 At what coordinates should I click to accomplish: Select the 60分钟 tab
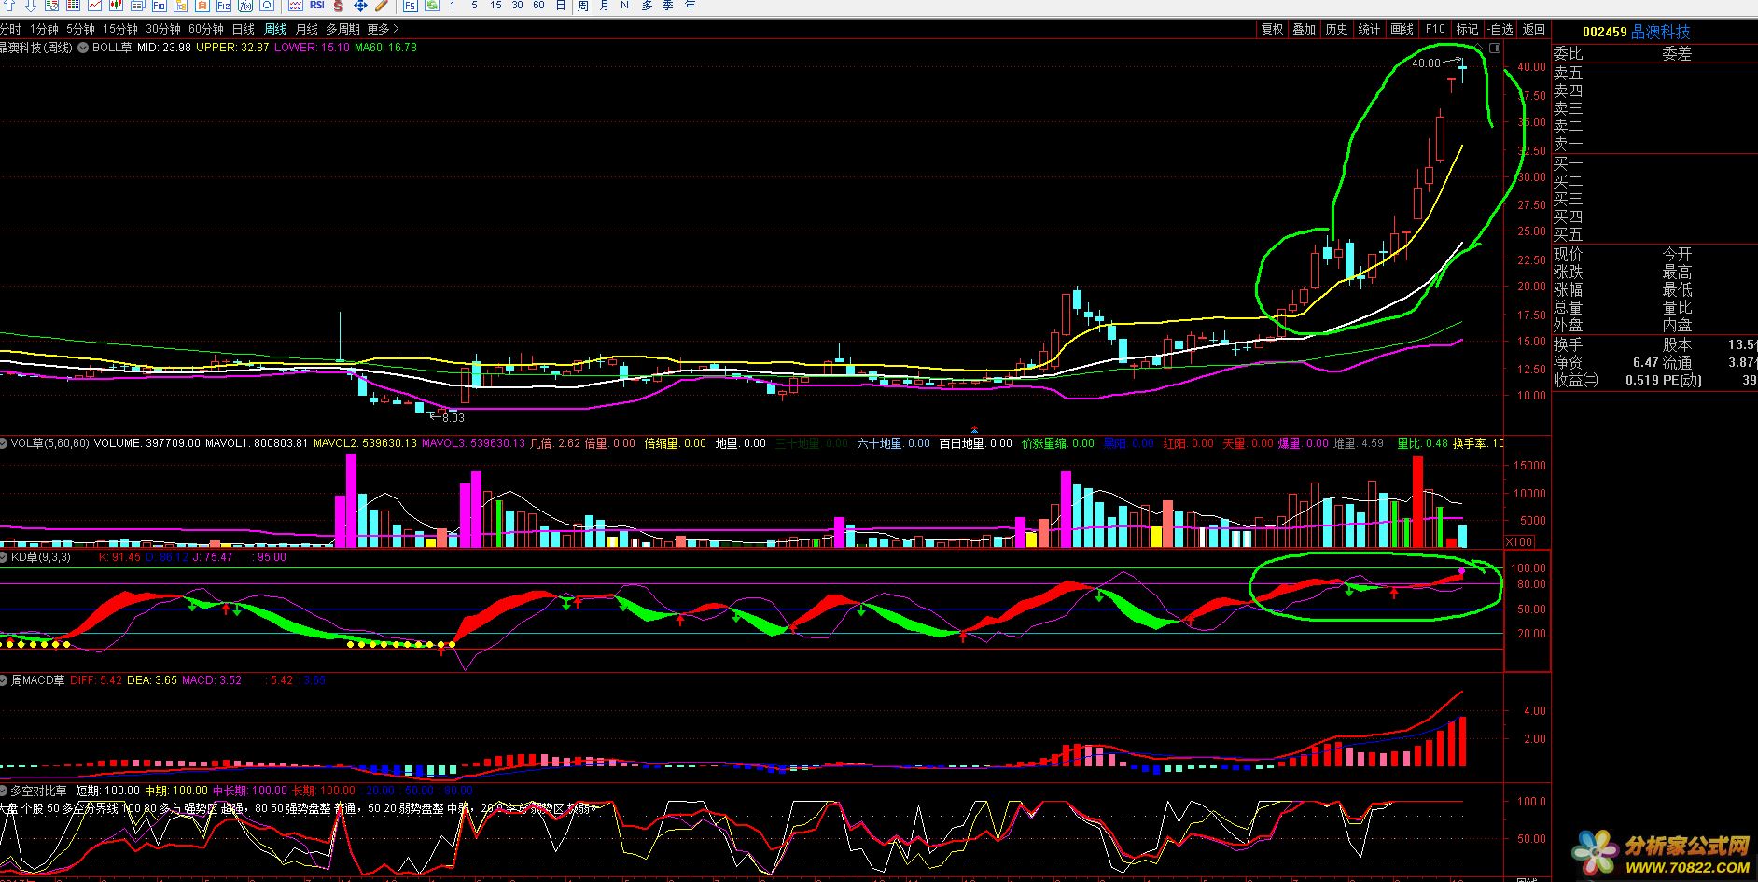click(206, 30)
